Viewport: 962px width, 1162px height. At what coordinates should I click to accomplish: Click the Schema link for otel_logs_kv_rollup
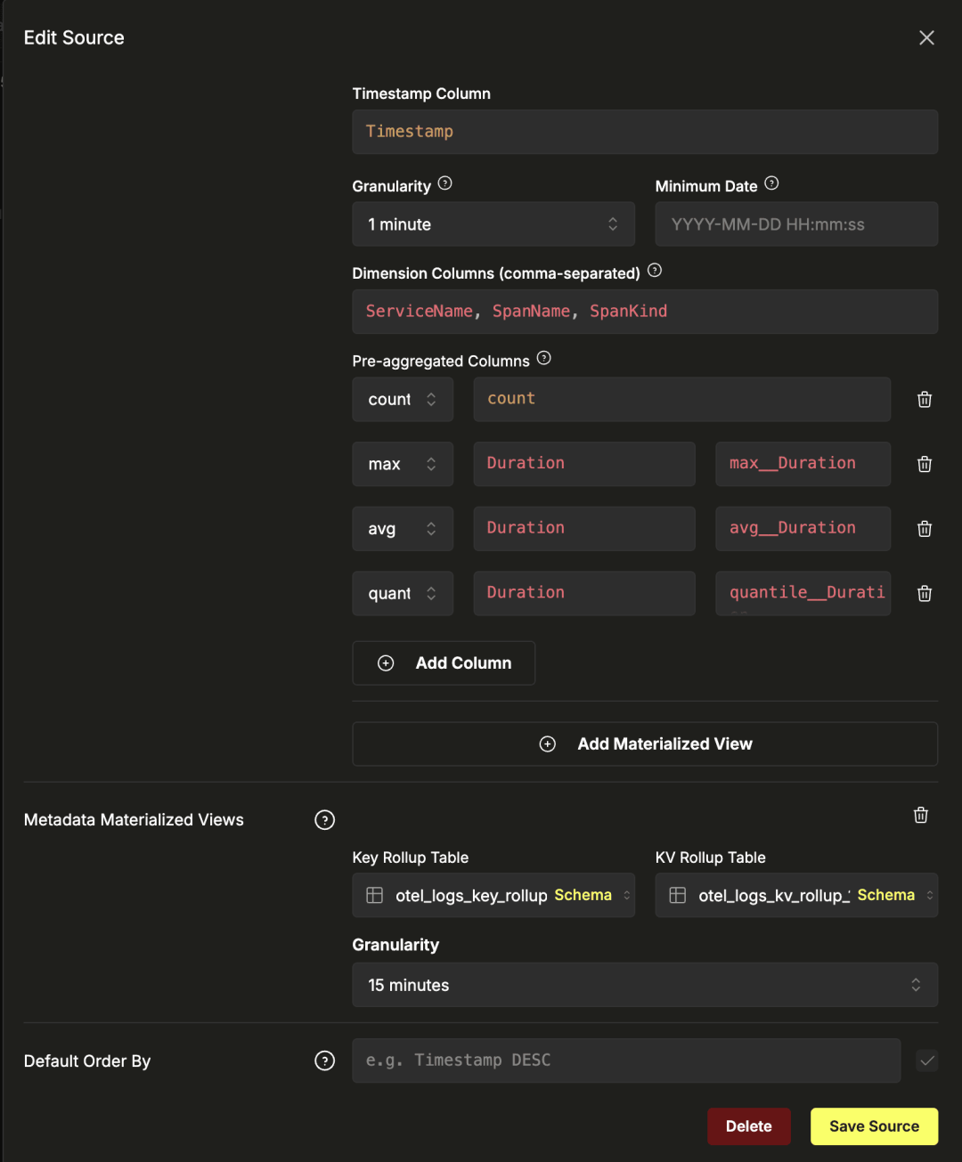coord(886,895)
